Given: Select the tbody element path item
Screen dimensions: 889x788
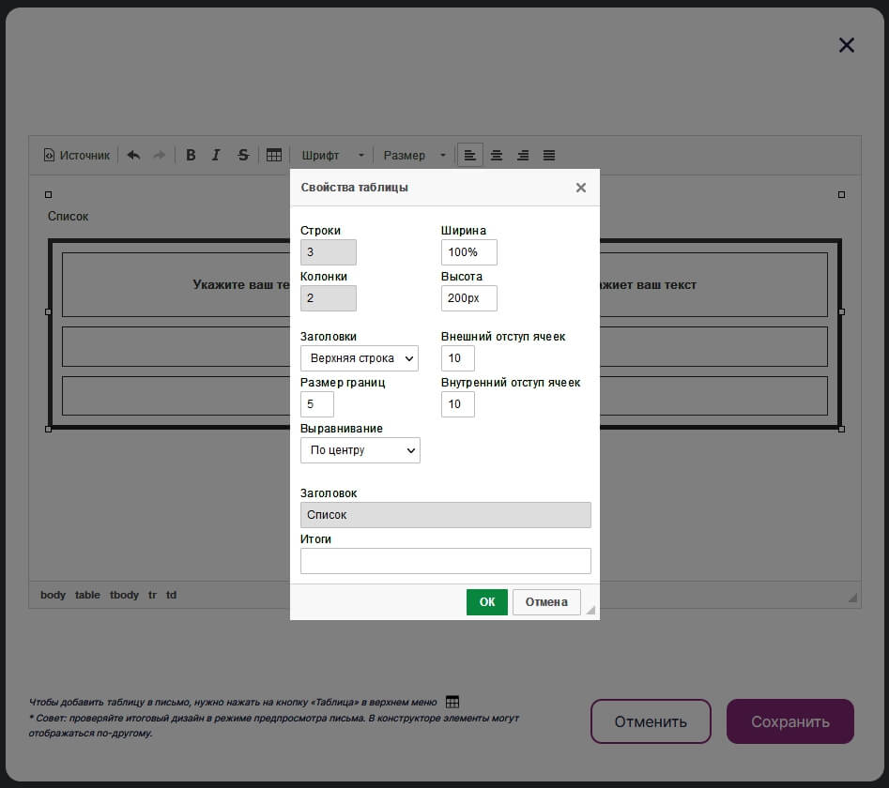Looking at the screenshot, I should pyautogui.click(x=124, y=595).
